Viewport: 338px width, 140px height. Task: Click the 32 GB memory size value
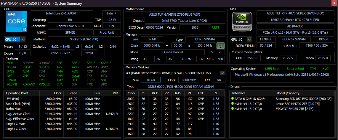coord(152,39)
